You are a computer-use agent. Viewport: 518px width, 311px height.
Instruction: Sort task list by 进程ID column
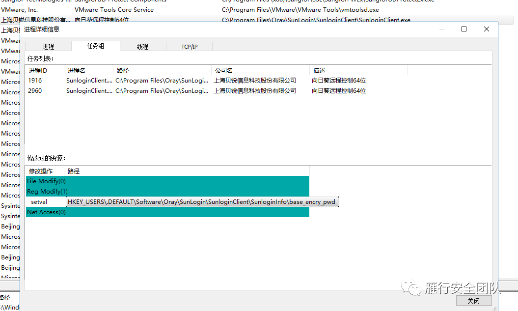click(45, 70)
